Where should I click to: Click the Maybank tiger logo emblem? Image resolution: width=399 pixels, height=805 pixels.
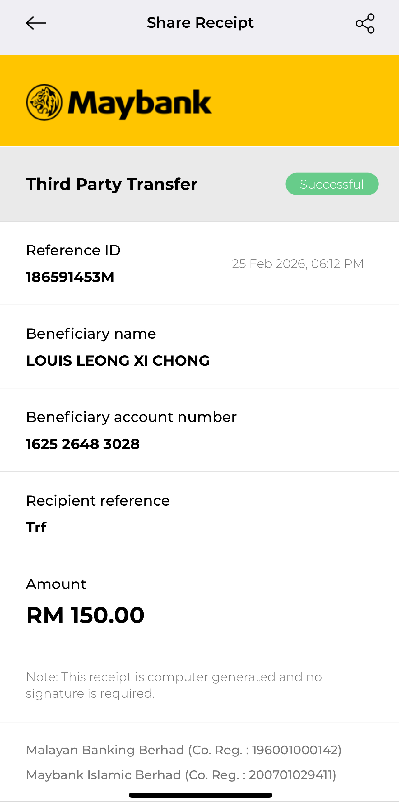[x=44, y=102]
